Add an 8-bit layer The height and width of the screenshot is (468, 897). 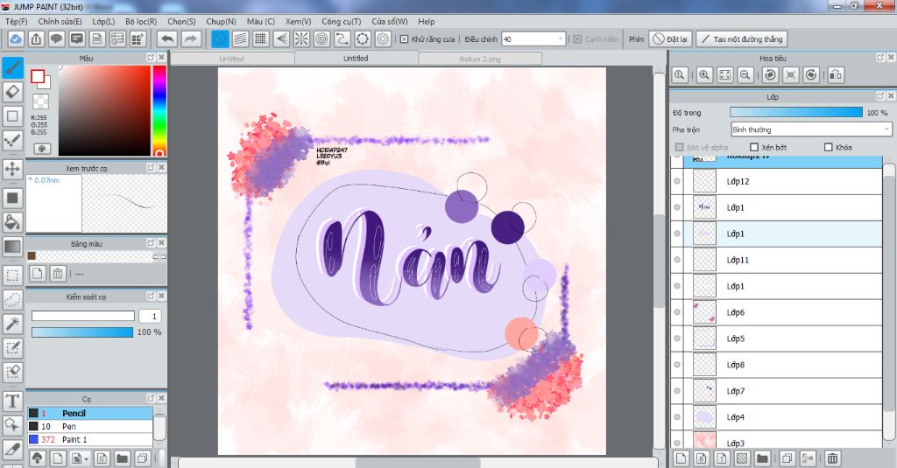coord(702,458)
